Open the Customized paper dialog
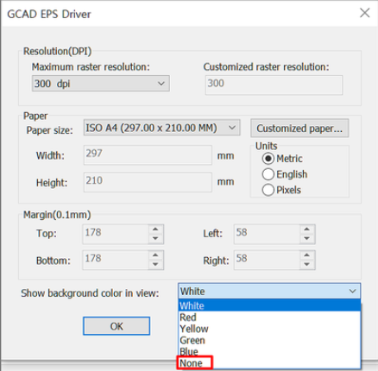The height and width of the screenshot is (371, 378). tap(299, 129)
